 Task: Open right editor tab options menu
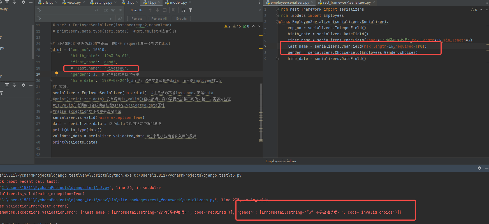pyautogui.click(x=486, y=3)
